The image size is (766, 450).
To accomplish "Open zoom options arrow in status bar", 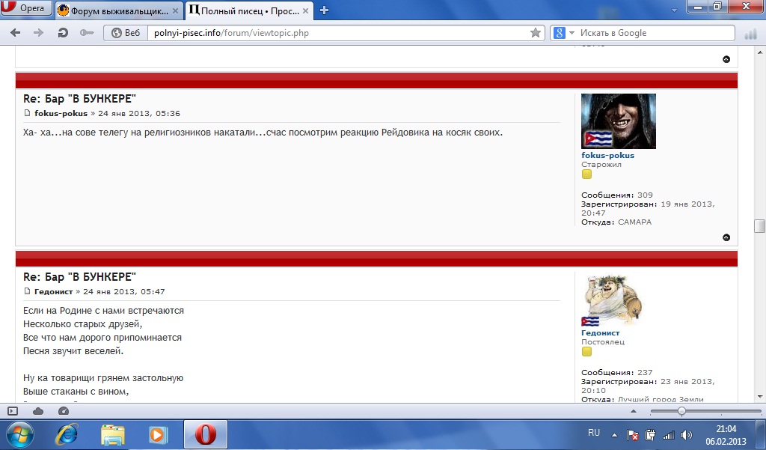I will point(634,411).
